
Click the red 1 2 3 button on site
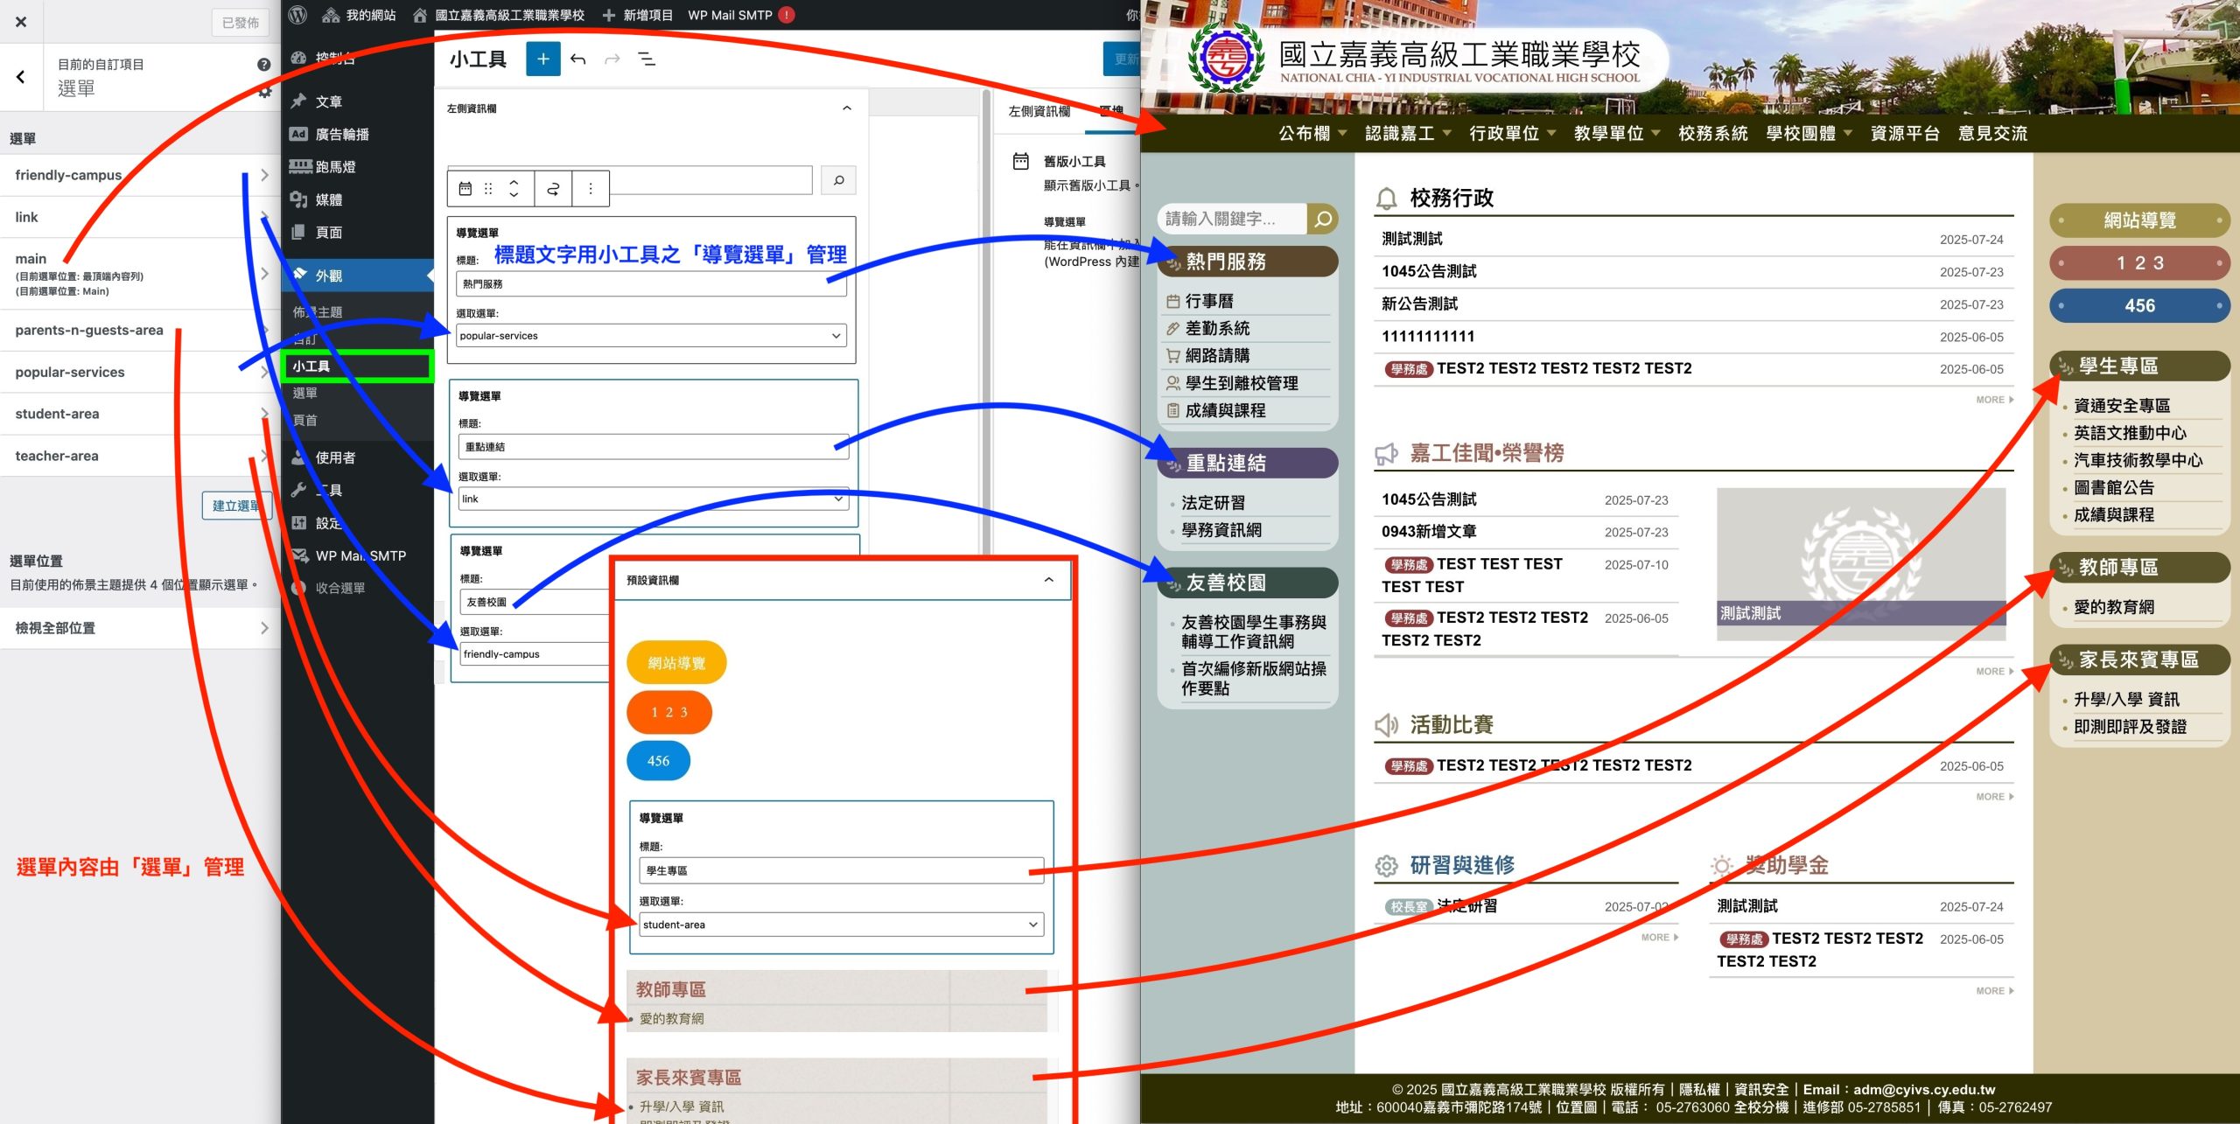(x=2139, y=263)
